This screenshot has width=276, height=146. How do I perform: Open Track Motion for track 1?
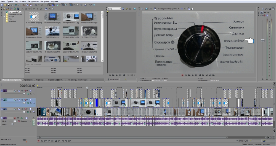click(x=19, y=91)
